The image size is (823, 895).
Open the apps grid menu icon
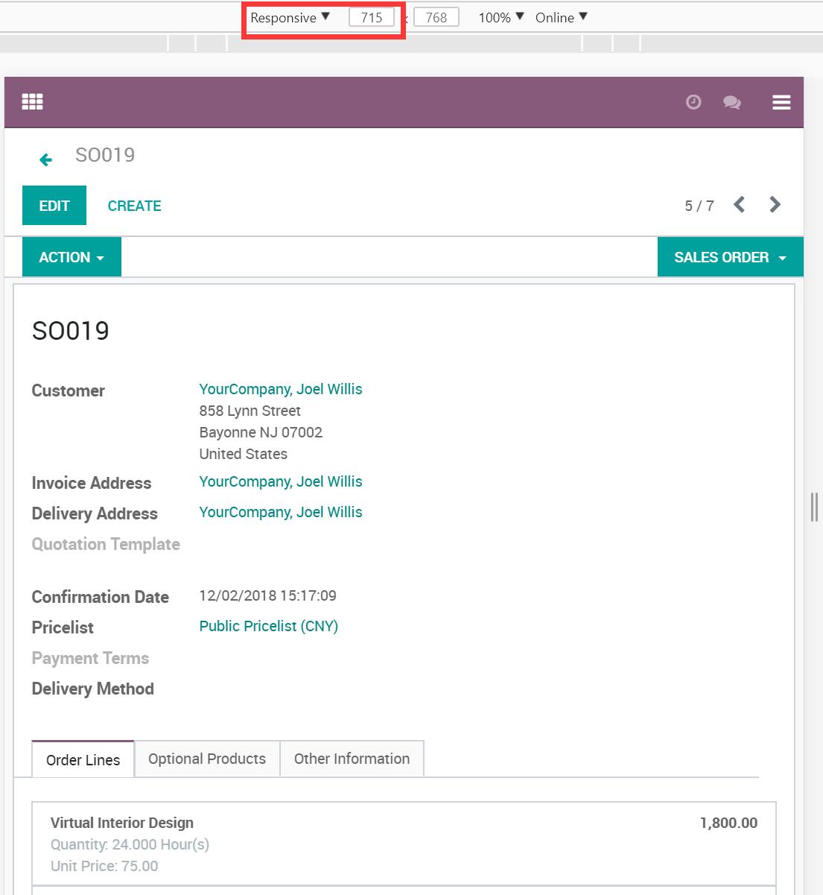pyautogui.click(x=32, y=102)
